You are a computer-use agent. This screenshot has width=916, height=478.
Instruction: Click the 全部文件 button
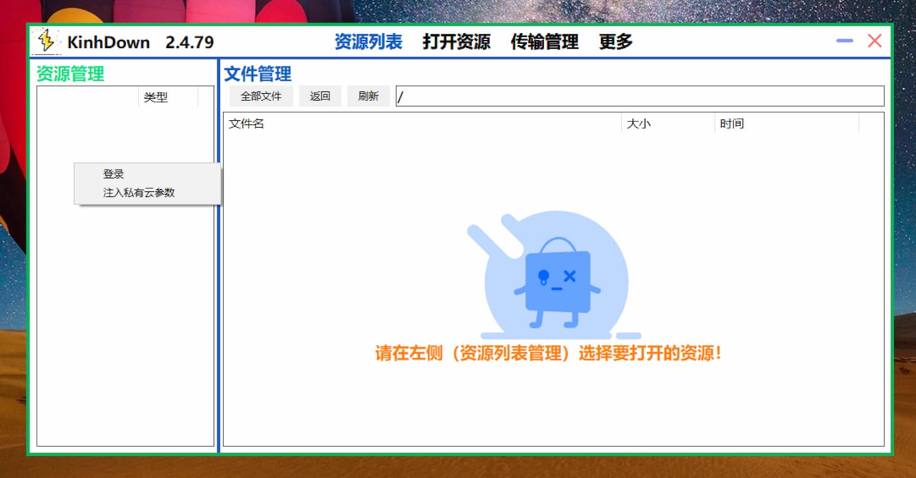261,96
